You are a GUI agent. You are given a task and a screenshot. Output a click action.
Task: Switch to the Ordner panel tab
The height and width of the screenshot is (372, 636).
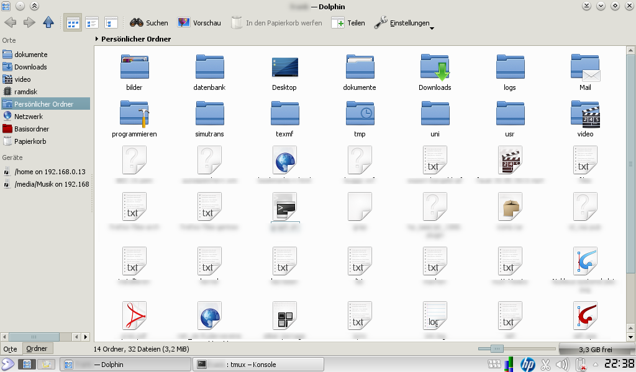(37, 348)
